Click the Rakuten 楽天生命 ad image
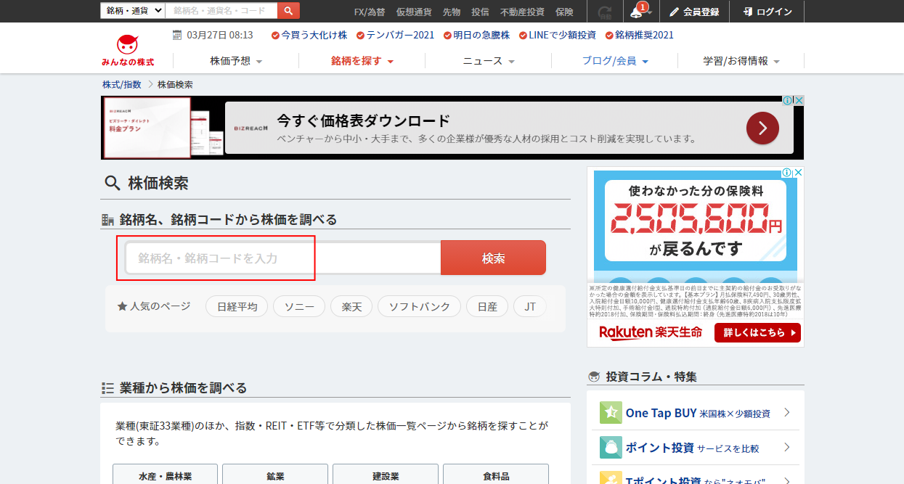Viewport: 904px width, 484px height. pyautogui.click(x=696, y=257)
